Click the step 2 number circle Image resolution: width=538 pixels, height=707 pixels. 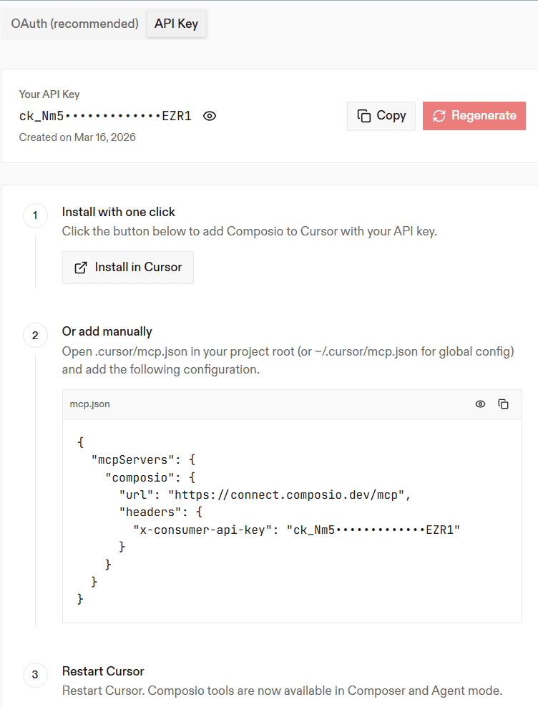coord(35,336)
